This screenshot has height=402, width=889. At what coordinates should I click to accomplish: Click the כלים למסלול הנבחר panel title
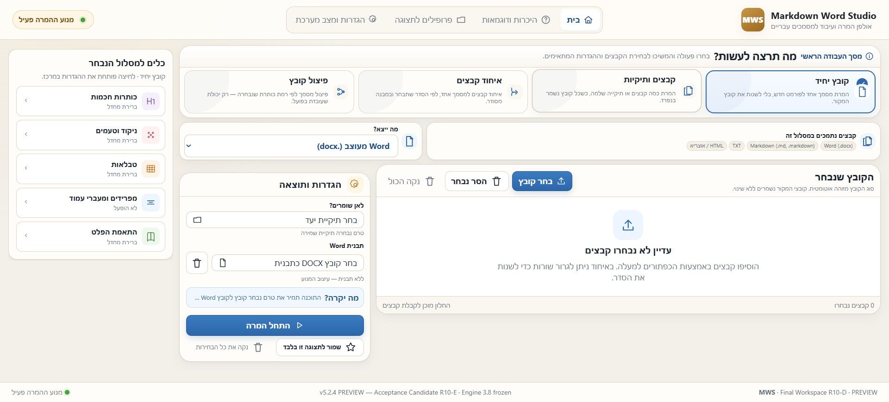[127, 63]
